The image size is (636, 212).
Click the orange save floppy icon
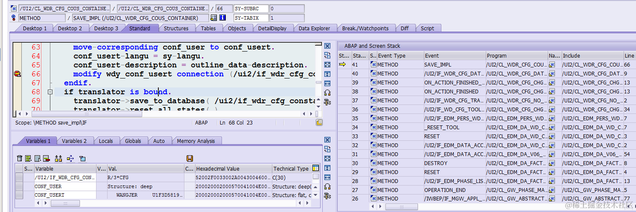190,158
